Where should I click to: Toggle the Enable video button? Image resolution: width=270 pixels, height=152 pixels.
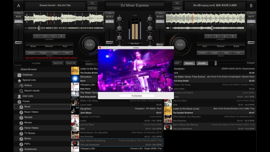[92, 7]
